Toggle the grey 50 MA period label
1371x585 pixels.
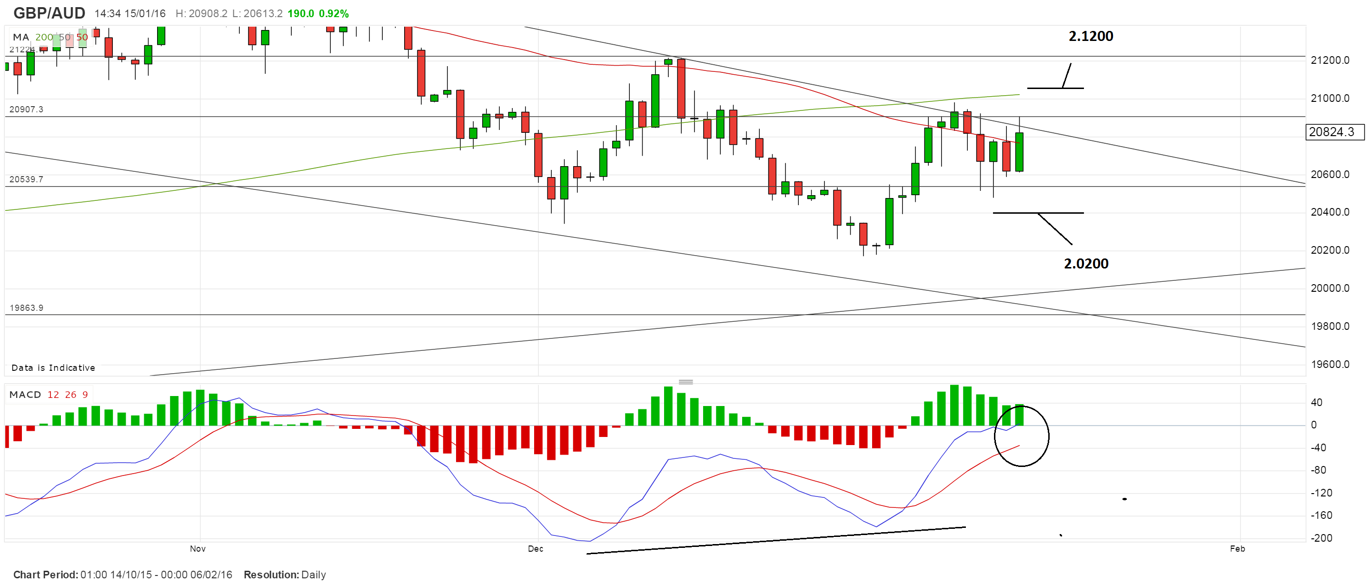click(x=64, y=37)
